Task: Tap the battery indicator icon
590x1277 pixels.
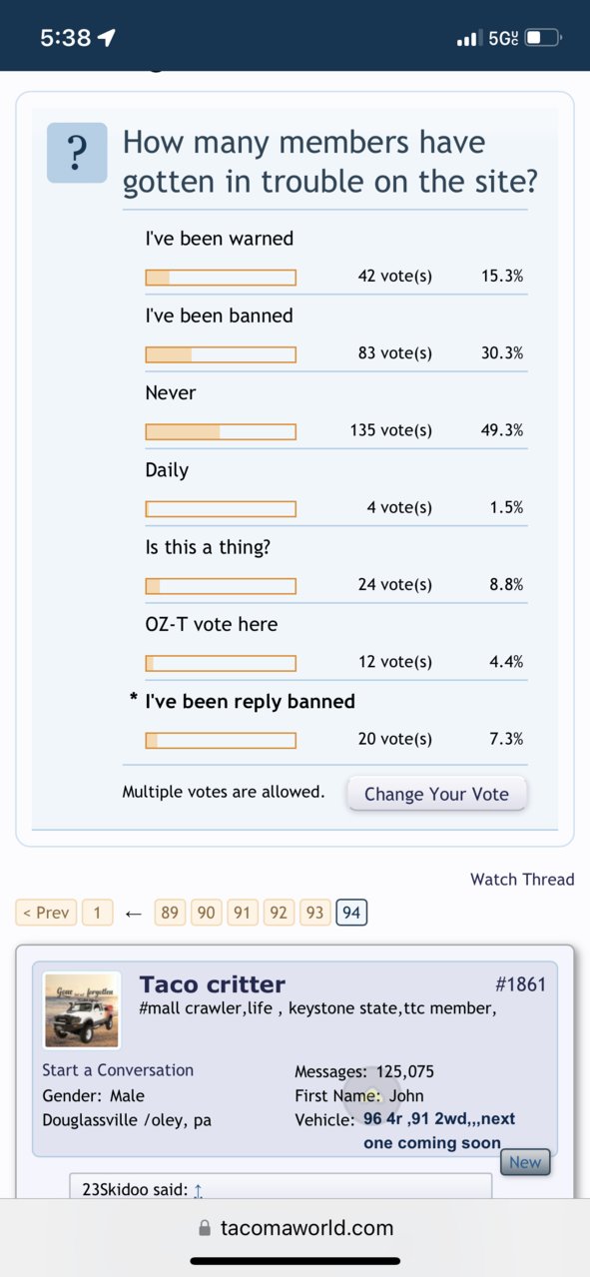Action: pyautogui.click(x=542, y=38)
